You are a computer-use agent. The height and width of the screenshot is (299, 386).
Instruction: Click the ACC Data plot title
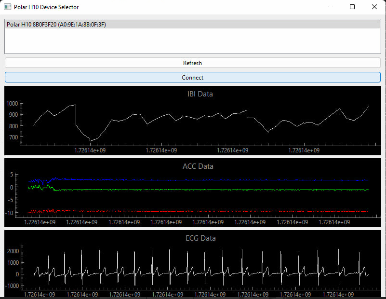pos(198,166)
